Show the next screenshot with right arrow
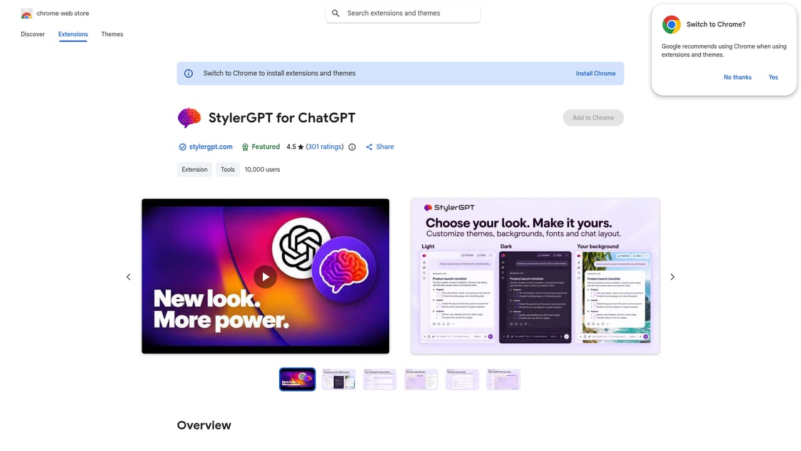This screenshot has width=801, height=451. tap(673, 277)
